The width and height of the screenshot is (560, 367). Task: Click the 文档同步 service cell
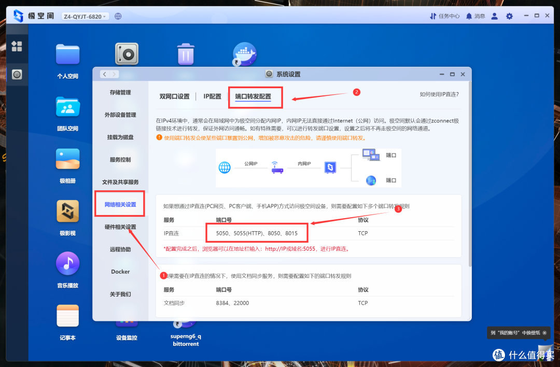174,303
